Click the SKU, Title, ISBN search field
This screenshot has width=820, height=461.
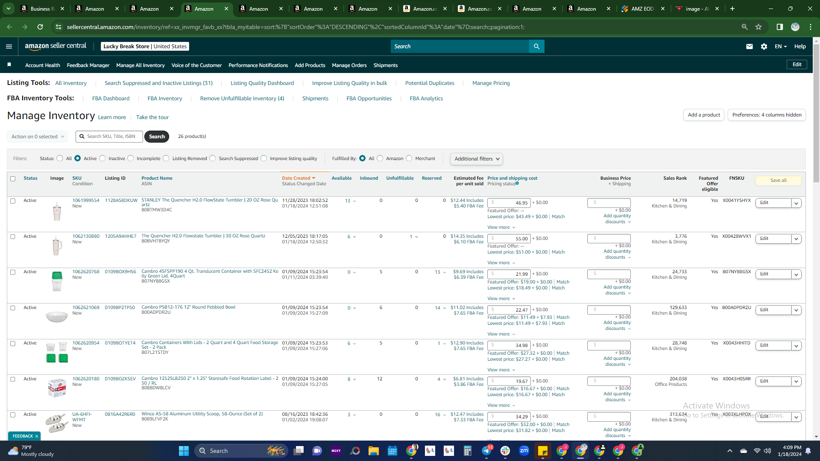coord(109,137)
